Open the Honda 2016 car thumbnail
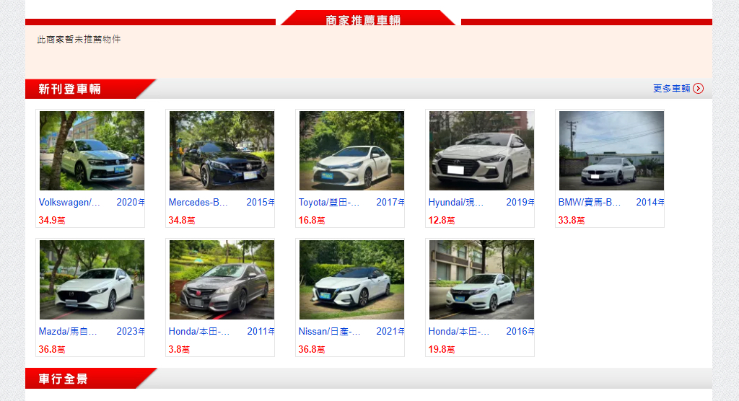 pos(481,280)
